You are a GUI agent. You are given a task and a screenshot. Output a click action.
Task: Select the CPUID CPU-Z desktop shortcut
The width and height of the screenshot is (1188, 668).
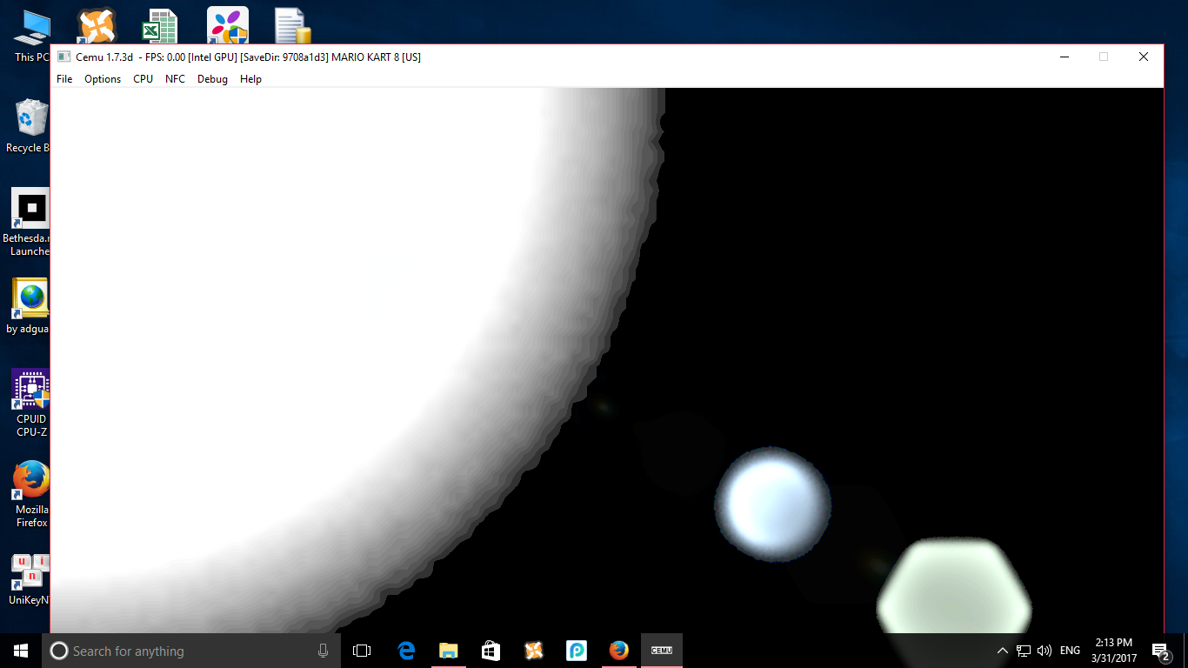tap(31, 402)
